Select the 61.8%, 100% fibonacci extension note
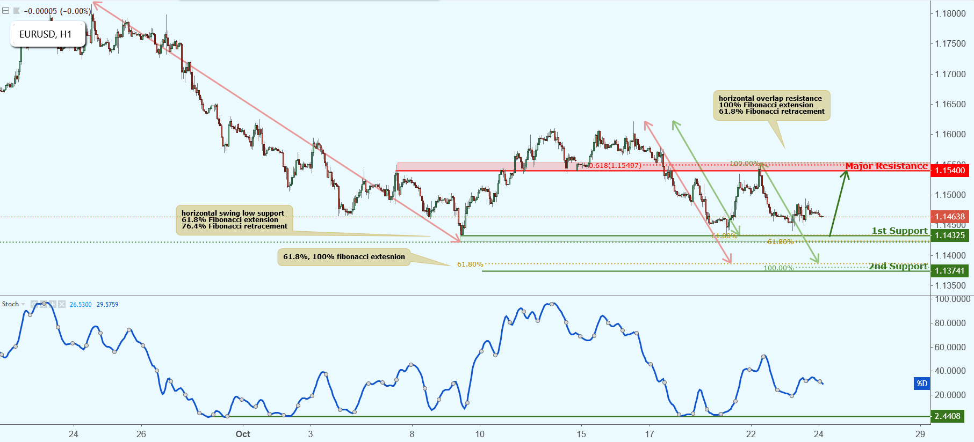The height and width of the screenshot is (442, 974). click(x=344, y=257)
